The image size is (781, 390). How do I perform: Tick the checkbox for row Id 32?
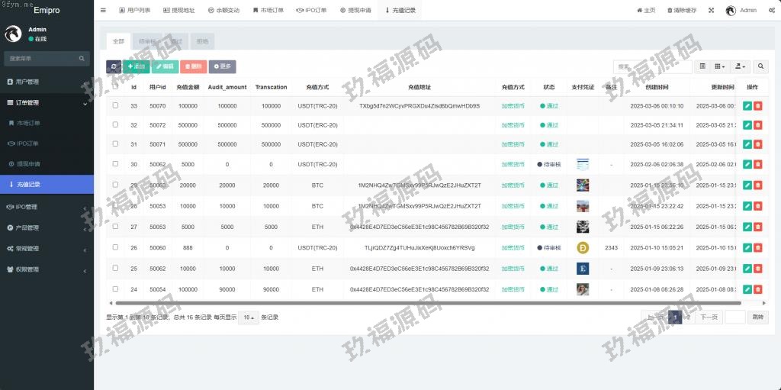point(116,124)
